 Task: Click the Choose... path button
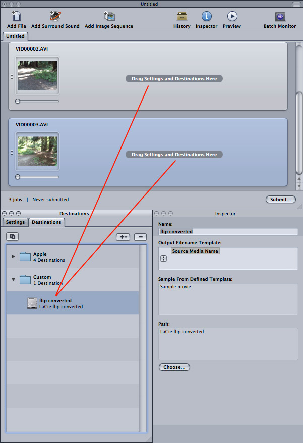[x=174, y=367]
